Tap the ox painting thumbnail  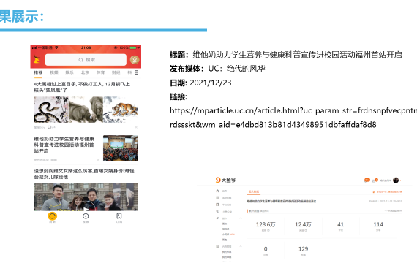coord(86,110)
